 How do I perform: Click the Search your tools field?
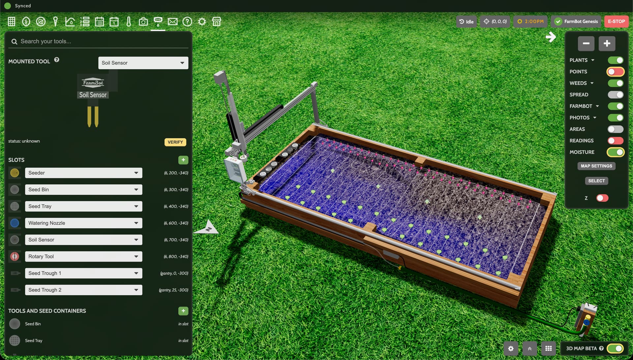[x=99, y=42]
